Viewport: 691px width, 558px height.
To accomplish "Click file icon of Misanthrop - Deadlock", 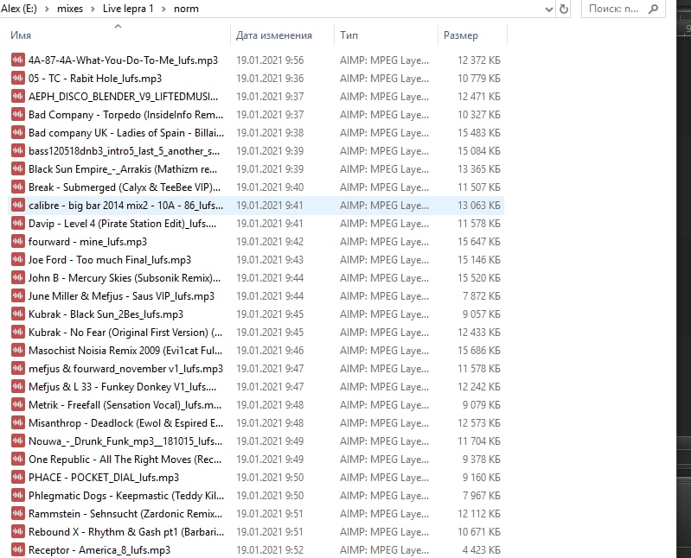I will (x=18, y=423).
